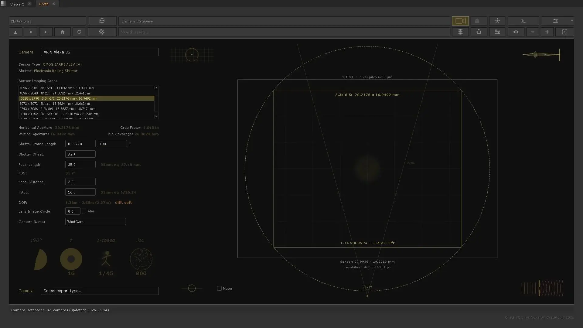
Task: Go to the home location
Action: point(63,32)
